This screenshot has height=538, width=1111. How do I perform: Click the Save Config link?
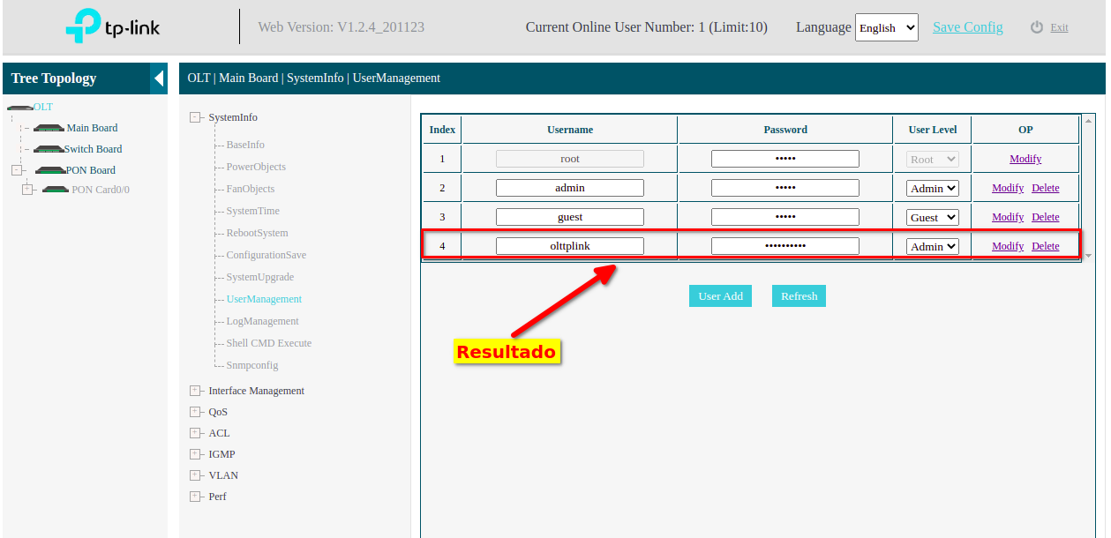point(967,27)
